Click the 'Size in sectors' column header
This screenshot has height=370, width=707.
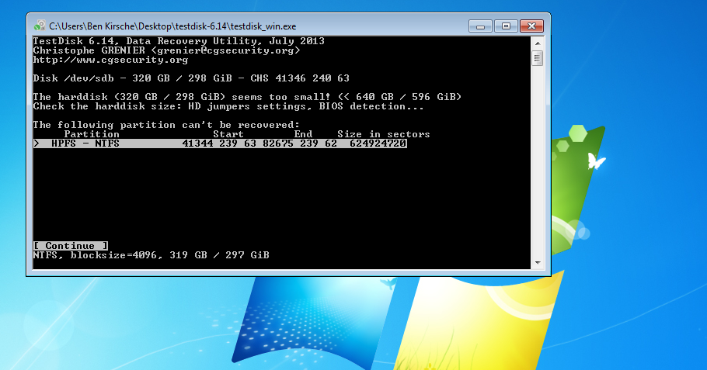click(x=384, y=134)
